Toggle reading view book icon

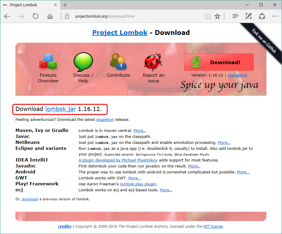(x=208, y=16)
